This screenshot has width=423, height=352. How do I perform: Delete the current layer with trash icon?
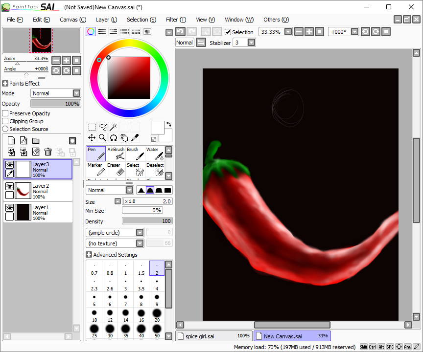click(x=48, y=152)
